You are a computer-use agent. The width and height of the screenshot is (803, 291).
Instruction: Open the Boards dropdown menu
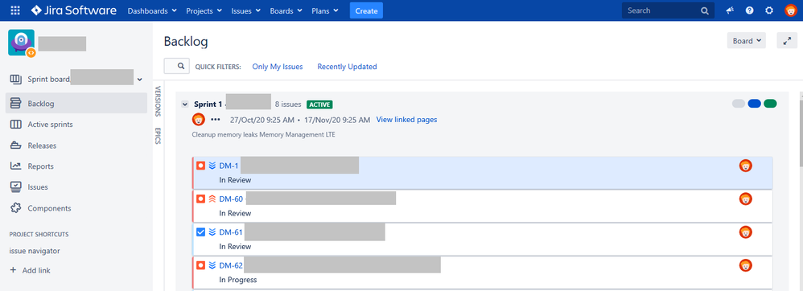(286, 10)
